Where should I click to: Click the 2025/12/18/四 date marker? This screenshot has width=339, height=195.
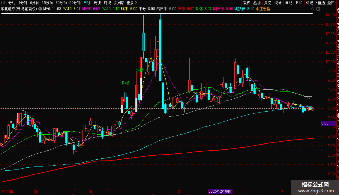[x=220, y=191]
